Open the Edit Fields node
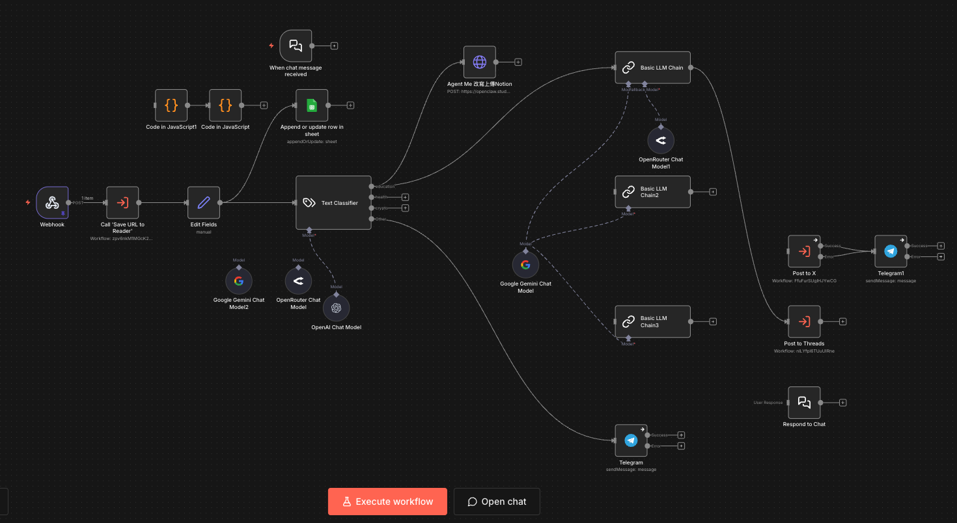Image resolution: width=957 pixels, height=523 pixels. click(203, 202)
